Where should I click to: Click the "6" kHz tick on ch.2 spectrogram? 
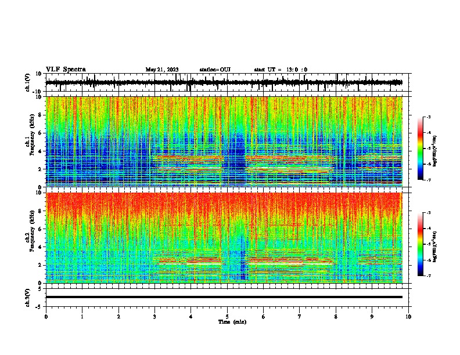[40, 229]
